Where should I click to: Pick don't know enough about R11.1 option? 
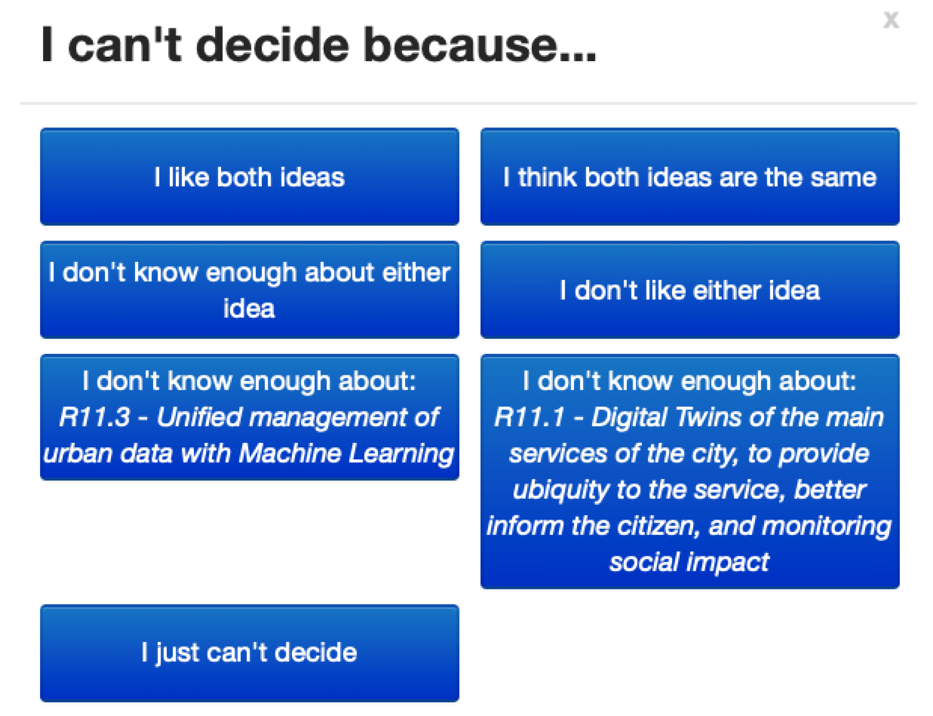(x=689, y=471)
